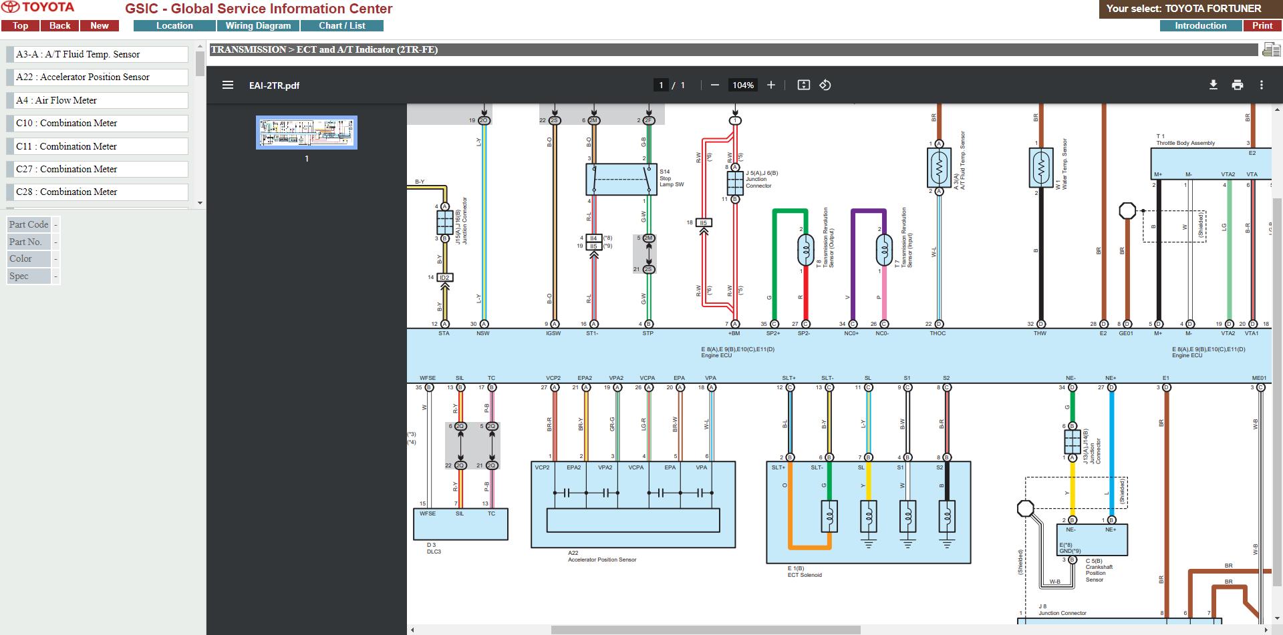The width and height of the screenshot is (1283, 635).
Task: Click the parts list scroll-down arrow
Action: point(200,202)
